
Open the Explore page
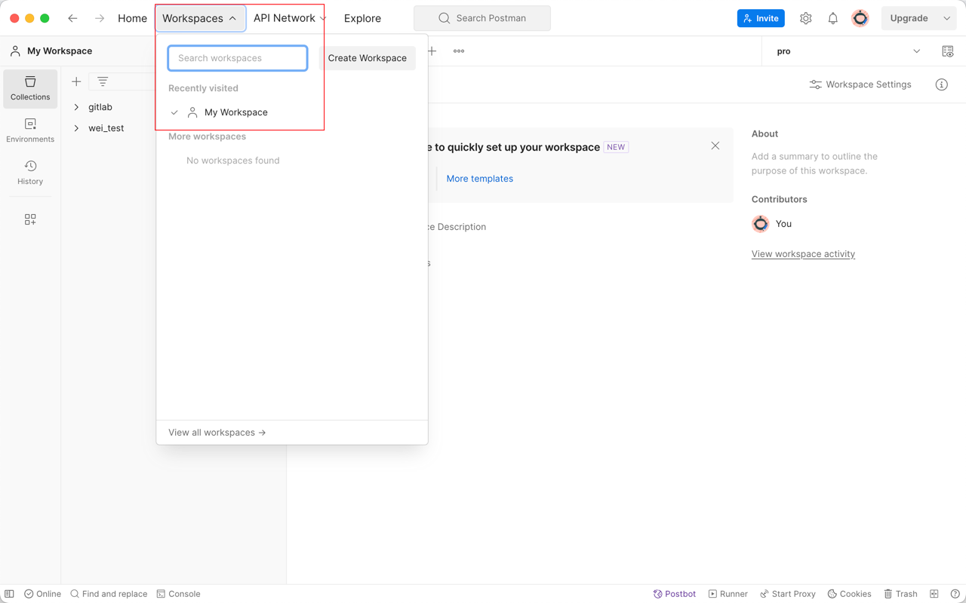click(x=362, y=18)
